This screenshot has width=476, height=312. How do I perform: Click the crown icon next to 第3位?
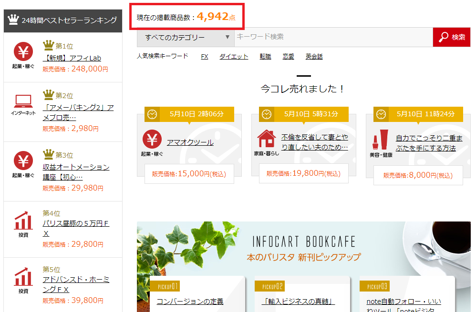48,154
